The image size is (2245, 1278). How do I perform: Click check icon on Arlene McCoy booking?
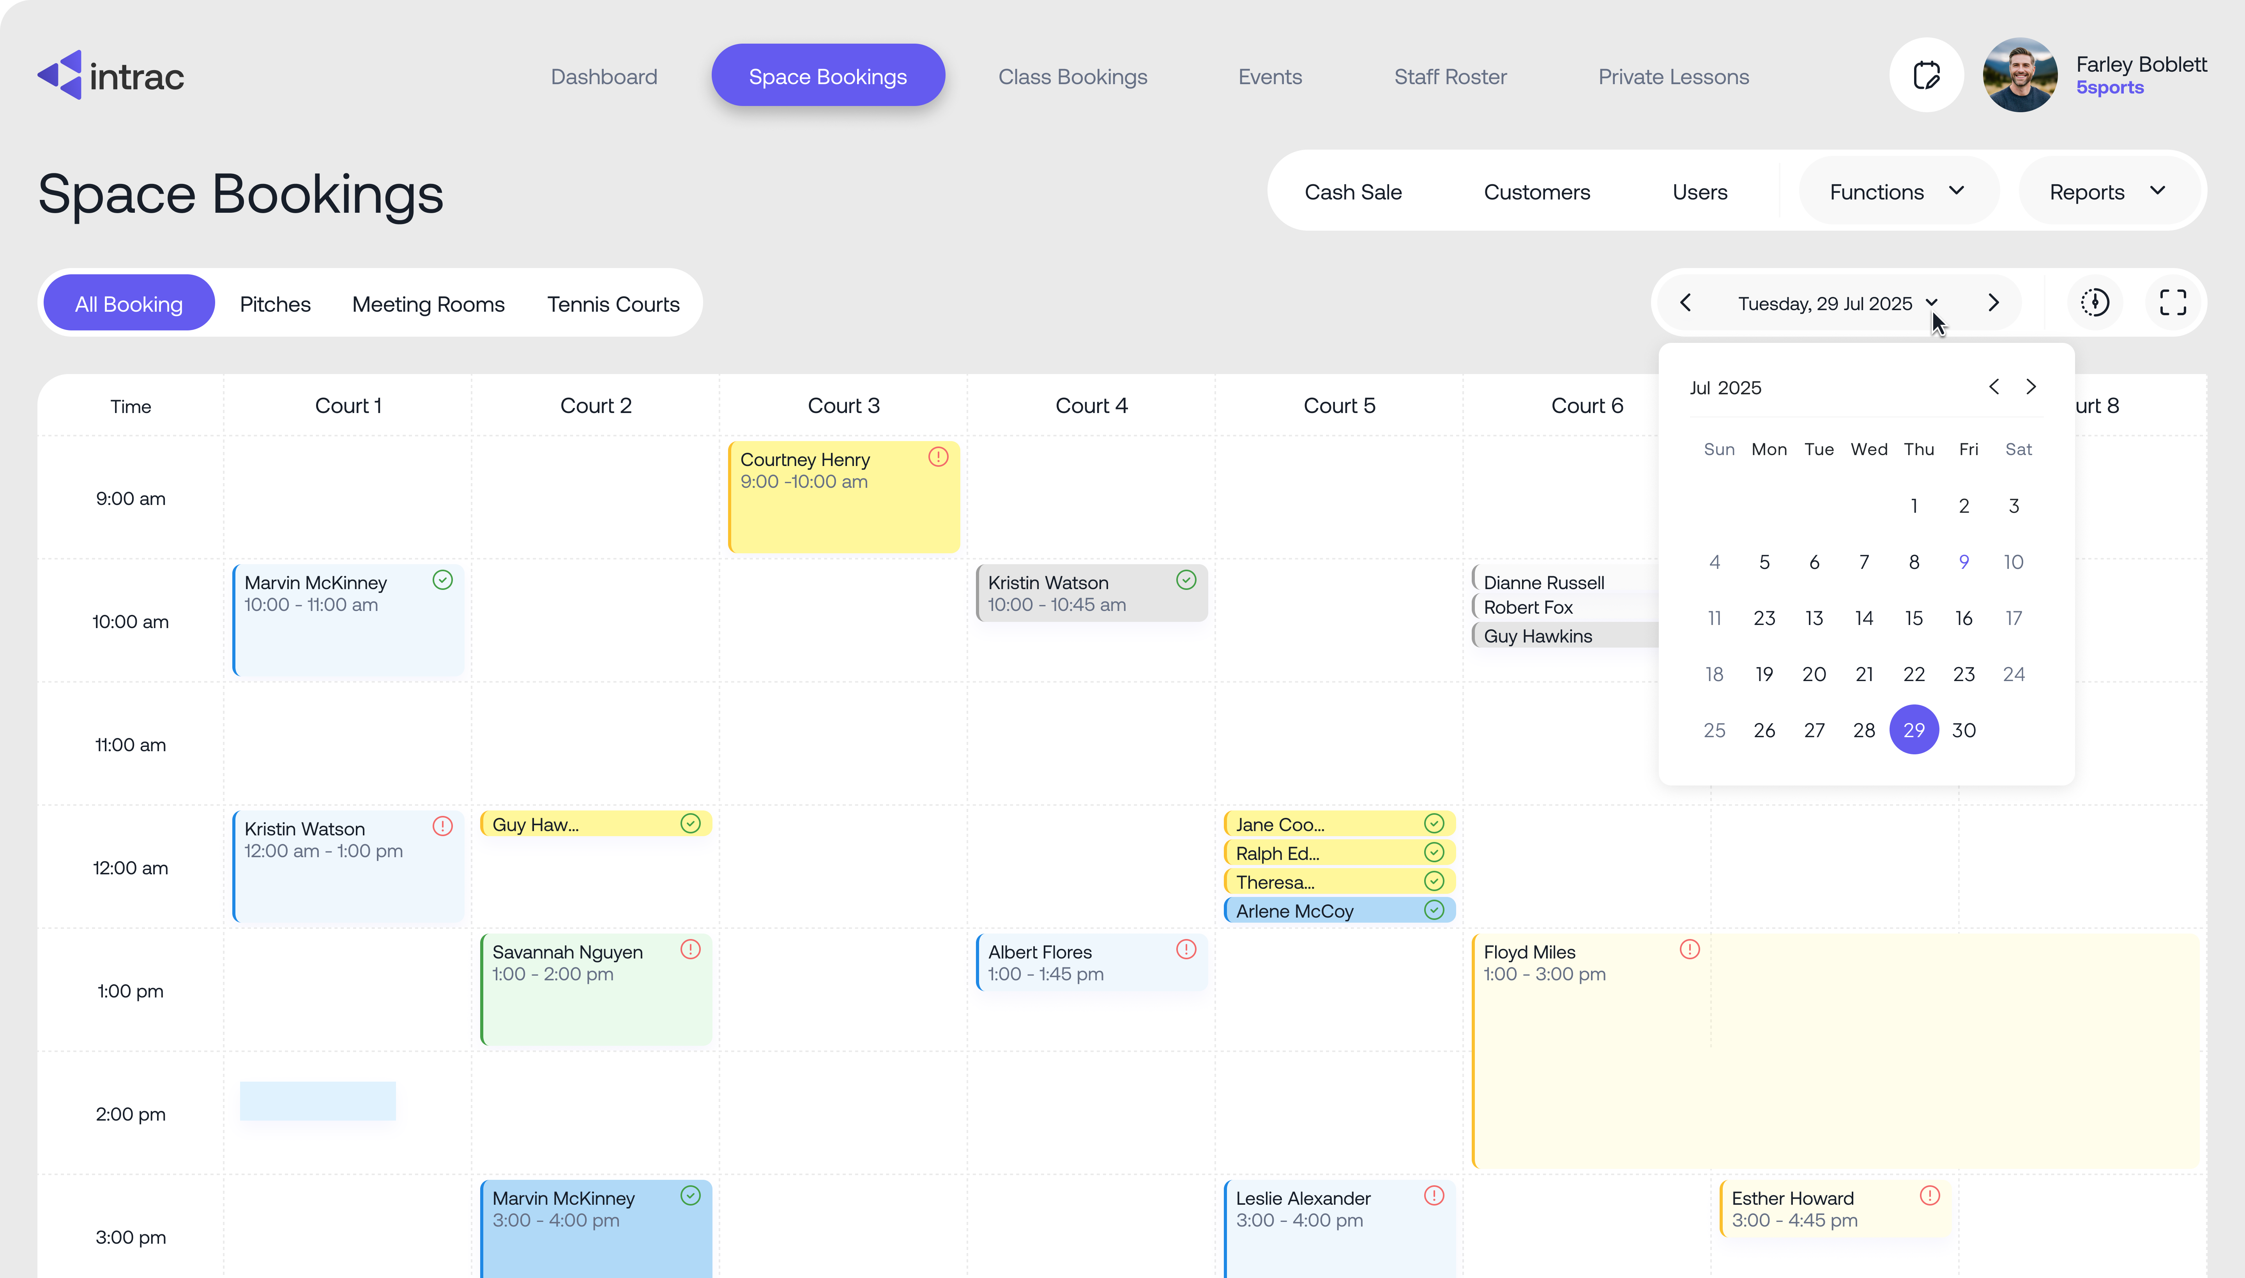(1434, 910)
